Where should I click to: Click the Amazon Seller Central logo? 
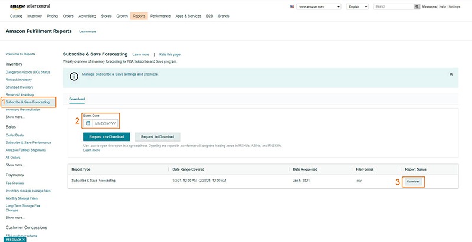[30, 6]
